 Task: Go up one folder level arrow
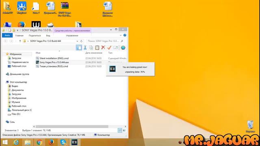[20, 41]
